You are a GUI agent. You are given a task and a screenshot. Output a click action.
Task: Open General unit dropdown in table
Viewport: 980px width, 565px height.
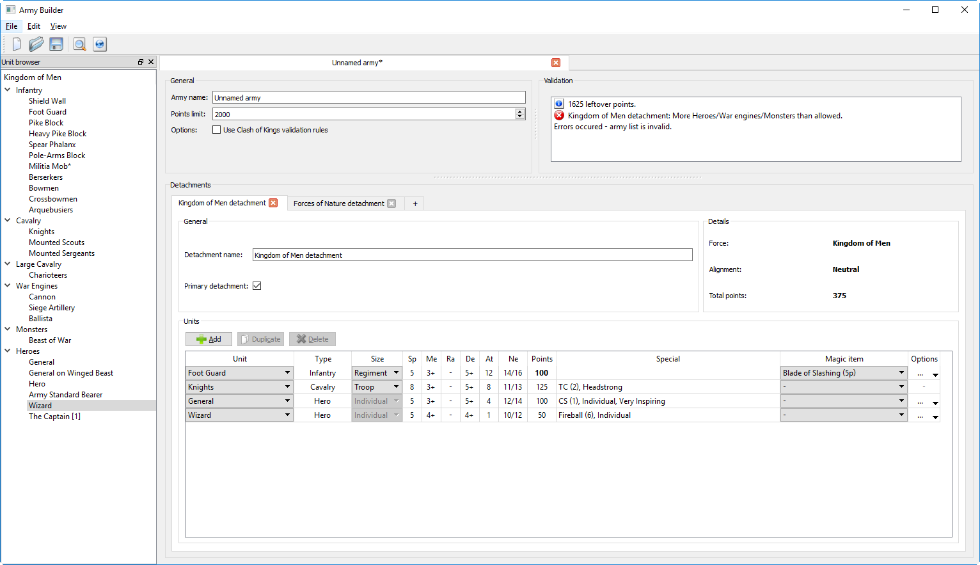tap(239, 401)
